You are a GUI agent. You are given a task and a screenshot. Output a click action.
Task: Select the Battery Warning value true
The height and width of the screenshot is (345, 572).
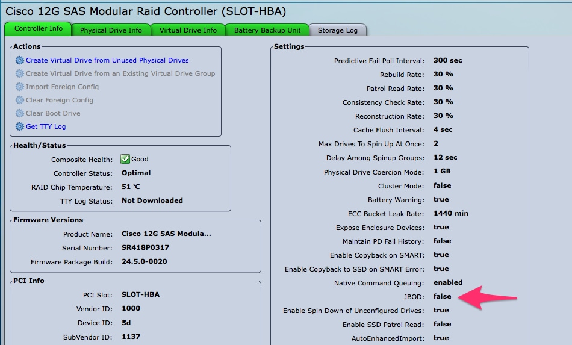(x=441, y=199)
